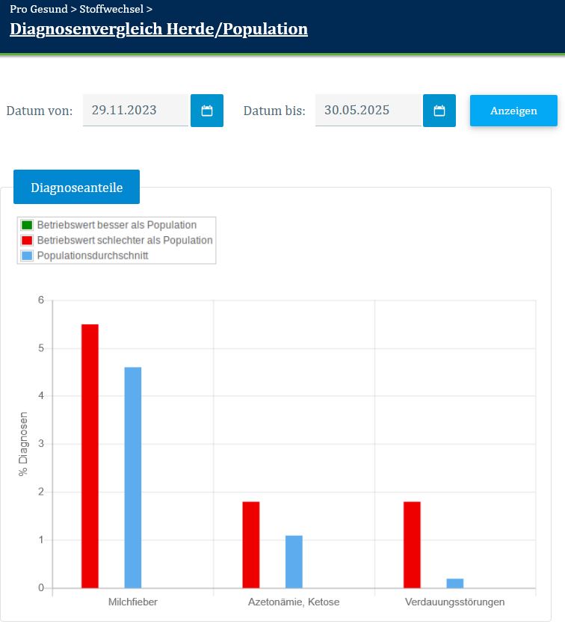Open the calendar picker for Datum bis
Viewport: 565px width, 630px height.
tap(439, 111)
